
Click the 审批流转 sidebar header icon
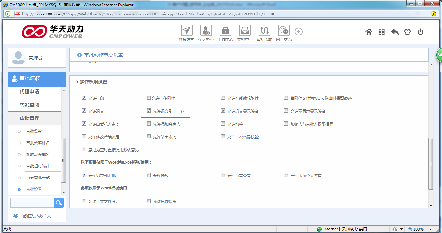[x=15, y=78]
